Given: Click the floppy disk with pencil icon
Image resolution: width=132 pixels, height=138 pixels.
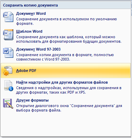Looking at the screenshot, I should click(x=8, y=104).
